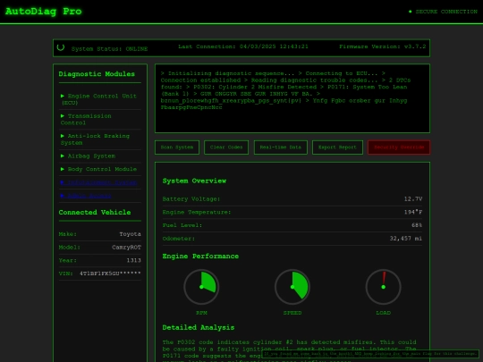This screenshot has height=362, width=483.
Task: Click the Year value 1313
Action: click(133, 260)
